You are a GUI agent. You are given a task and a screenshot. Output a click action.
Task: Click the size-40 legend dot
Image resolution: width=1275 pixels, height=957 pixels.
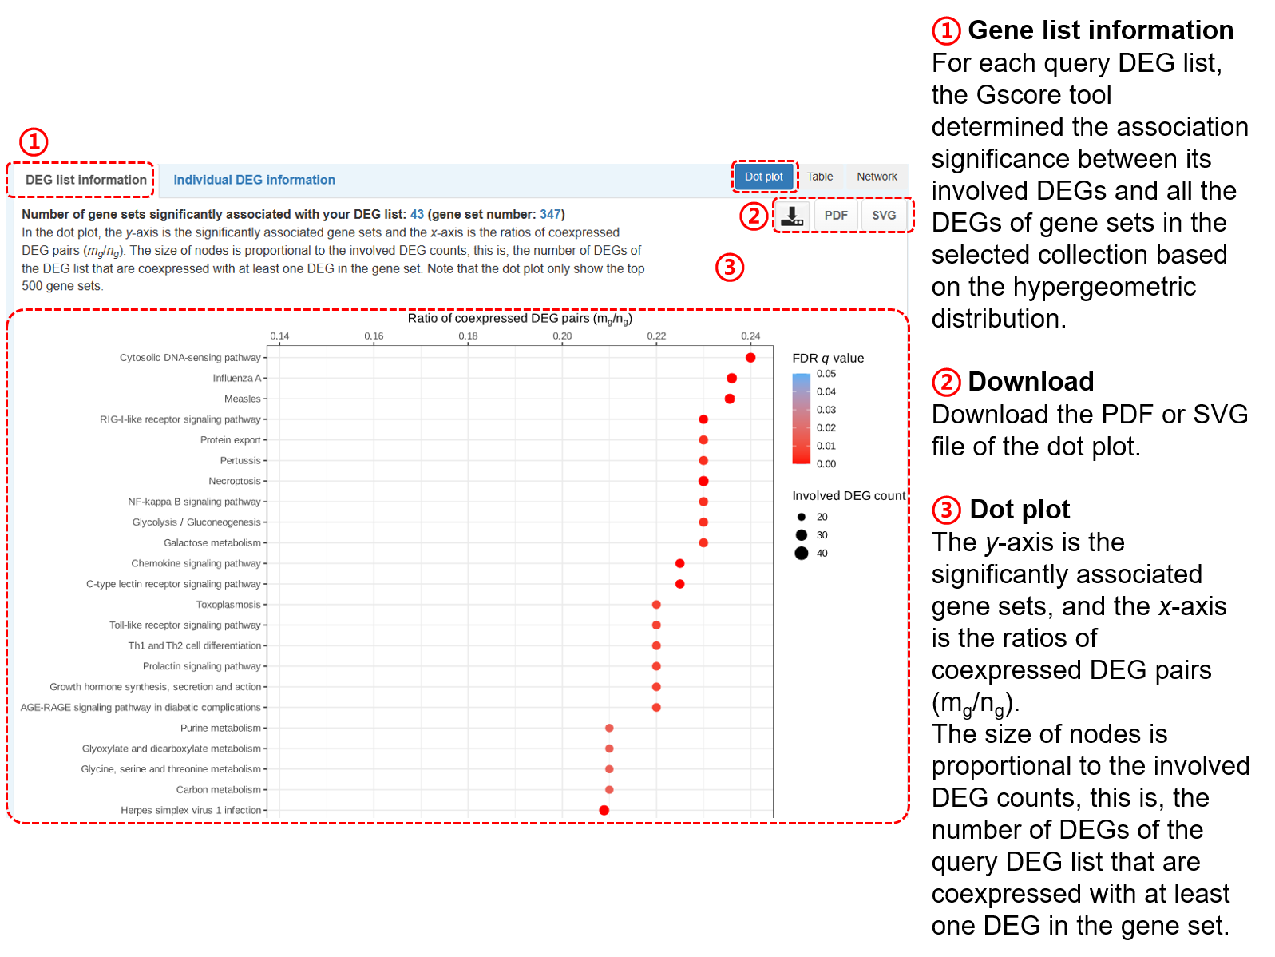point(802,554)
